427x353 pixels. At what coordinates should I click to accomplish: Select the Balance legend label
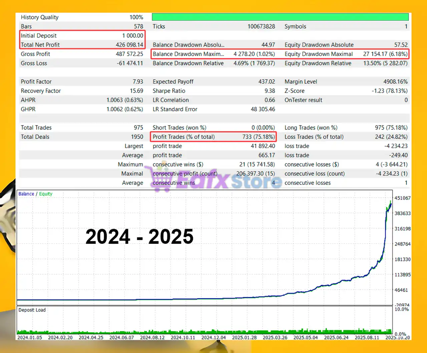pyautogui.click(x=26, y=194)
